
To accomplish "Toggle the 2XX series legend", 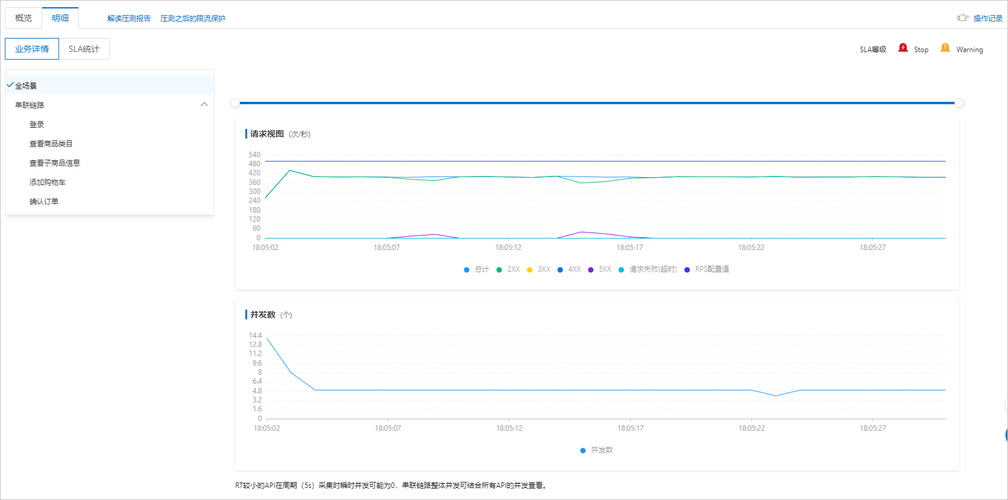I will coord(508,269).
